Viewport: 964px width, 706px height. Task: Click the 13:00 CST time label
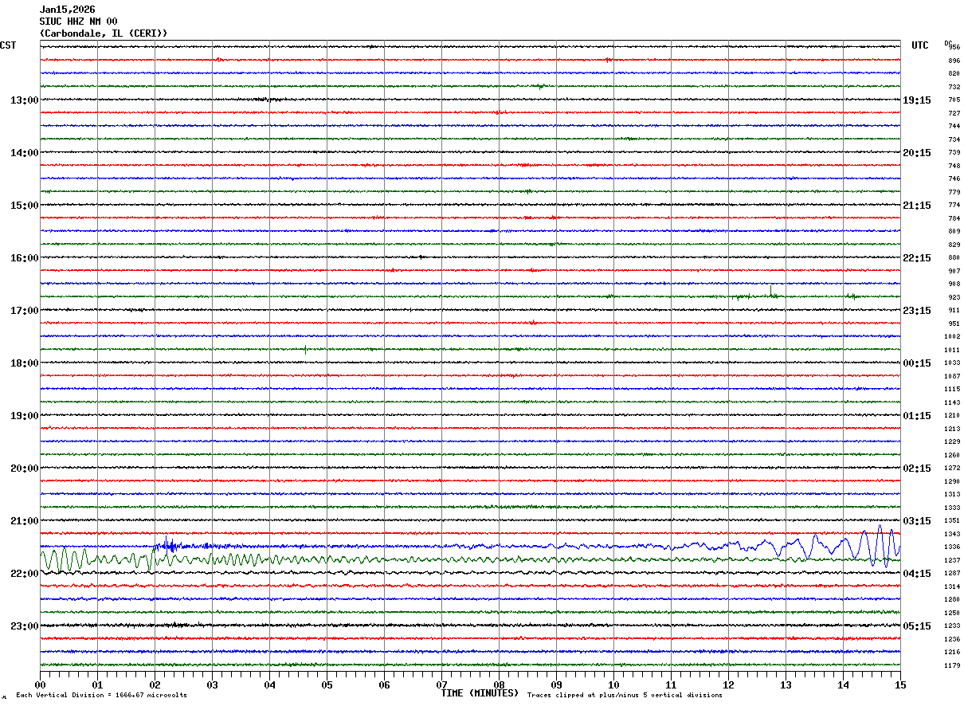24,100
